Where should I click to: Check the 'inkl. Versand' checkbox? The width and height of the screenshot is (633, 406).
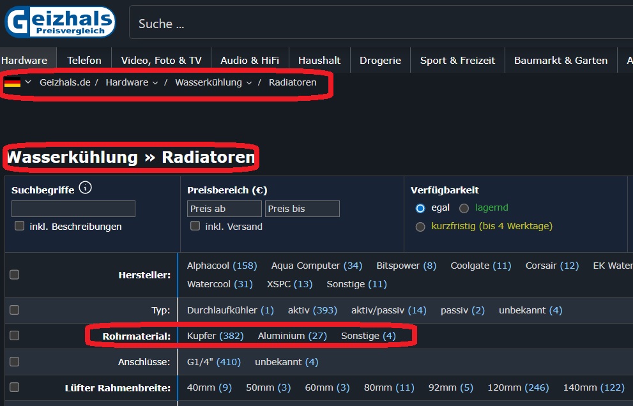point(195,225)
